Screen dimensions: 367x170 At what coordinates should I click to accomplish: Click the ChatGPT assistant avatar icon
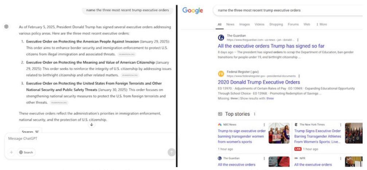pyautogui.click(x=6, y=27)
